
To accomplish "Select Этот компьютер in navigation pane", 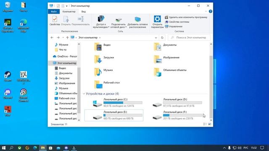I will point(64,63).
